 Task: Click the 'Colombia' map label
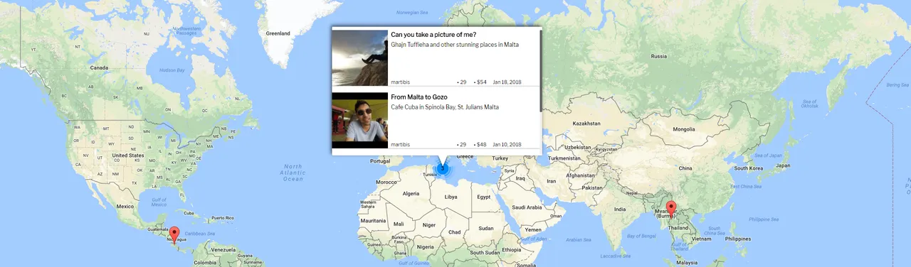tap(206, 262)
